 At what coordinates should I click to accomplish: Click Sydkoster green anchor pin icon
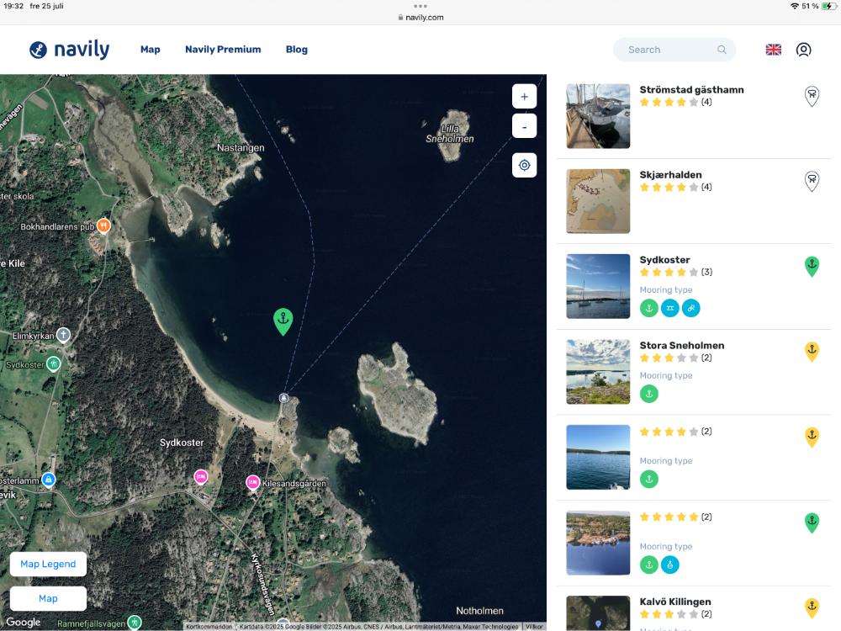[812, 267]
